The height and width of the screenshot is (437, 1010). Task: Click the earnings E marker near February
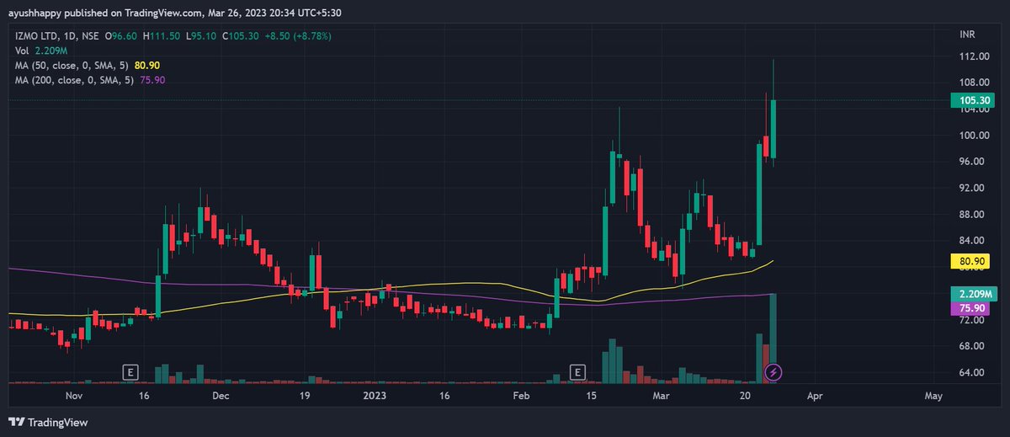pyautogui.click(x=577, y=371)
